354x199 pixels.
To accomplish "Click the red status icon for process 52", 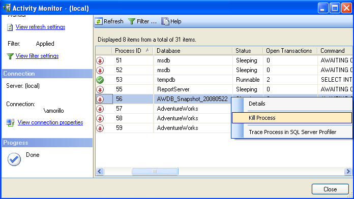I will pos(100,71).
